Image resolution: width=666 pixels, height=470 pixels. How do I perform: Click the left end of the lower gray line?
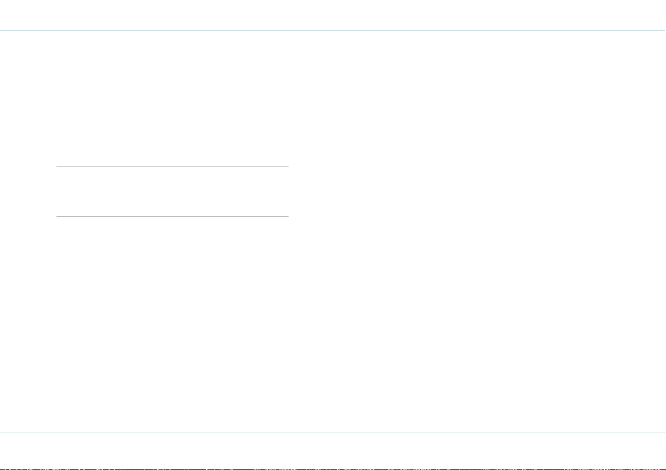pos(58,216)
